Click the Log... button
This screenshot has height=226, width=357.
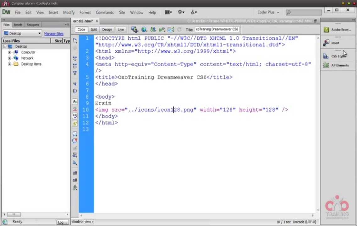[x=63, y=222]
